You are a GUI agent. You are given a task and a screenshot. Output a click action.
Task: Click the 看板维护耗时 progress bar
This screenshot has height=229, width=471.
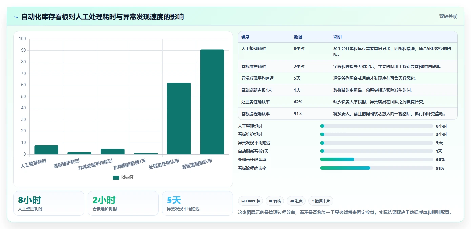tap(376, 134)
